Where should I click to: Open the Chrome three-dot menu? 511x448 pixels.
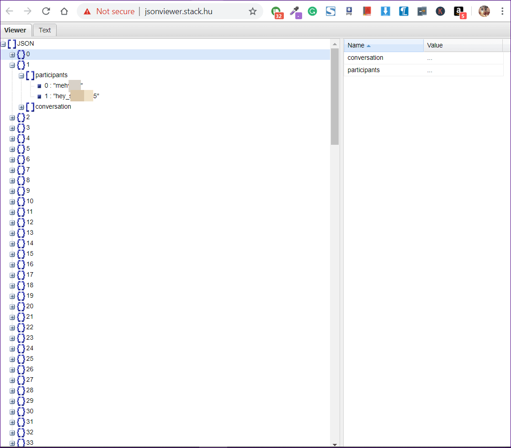tap(502, 11)
